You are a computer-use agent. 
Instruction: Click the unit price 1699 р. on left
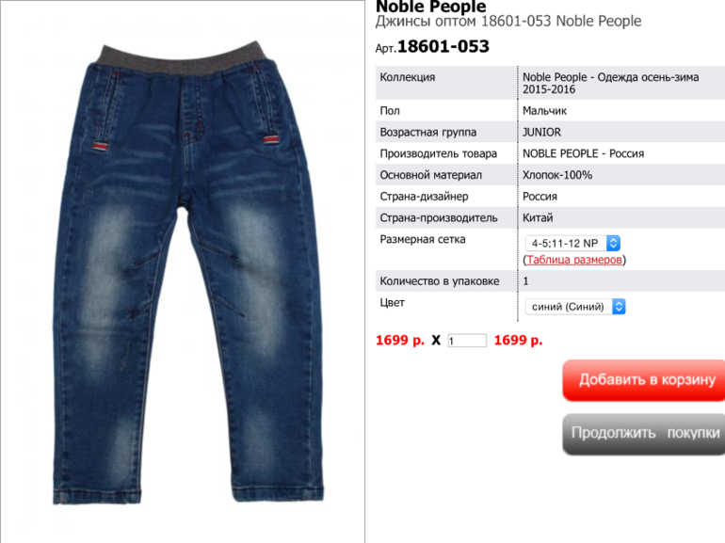(x=400, y=341)
